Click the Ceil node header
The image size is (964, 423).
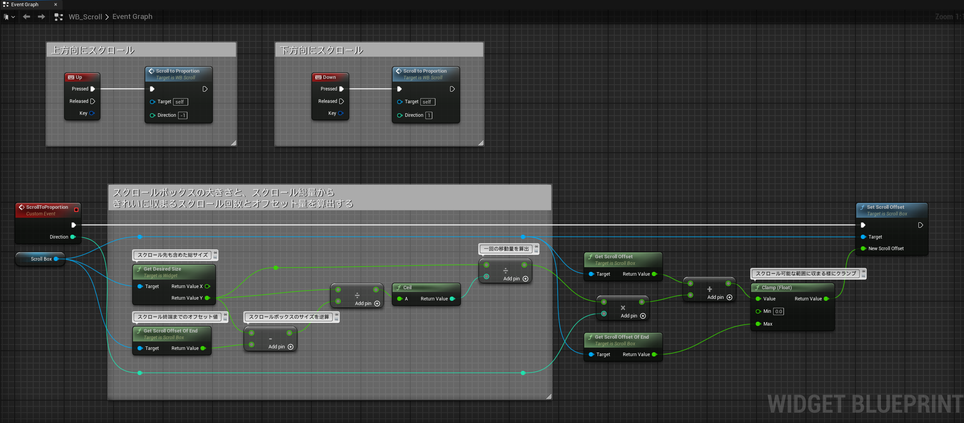click(x=426, y=288)
